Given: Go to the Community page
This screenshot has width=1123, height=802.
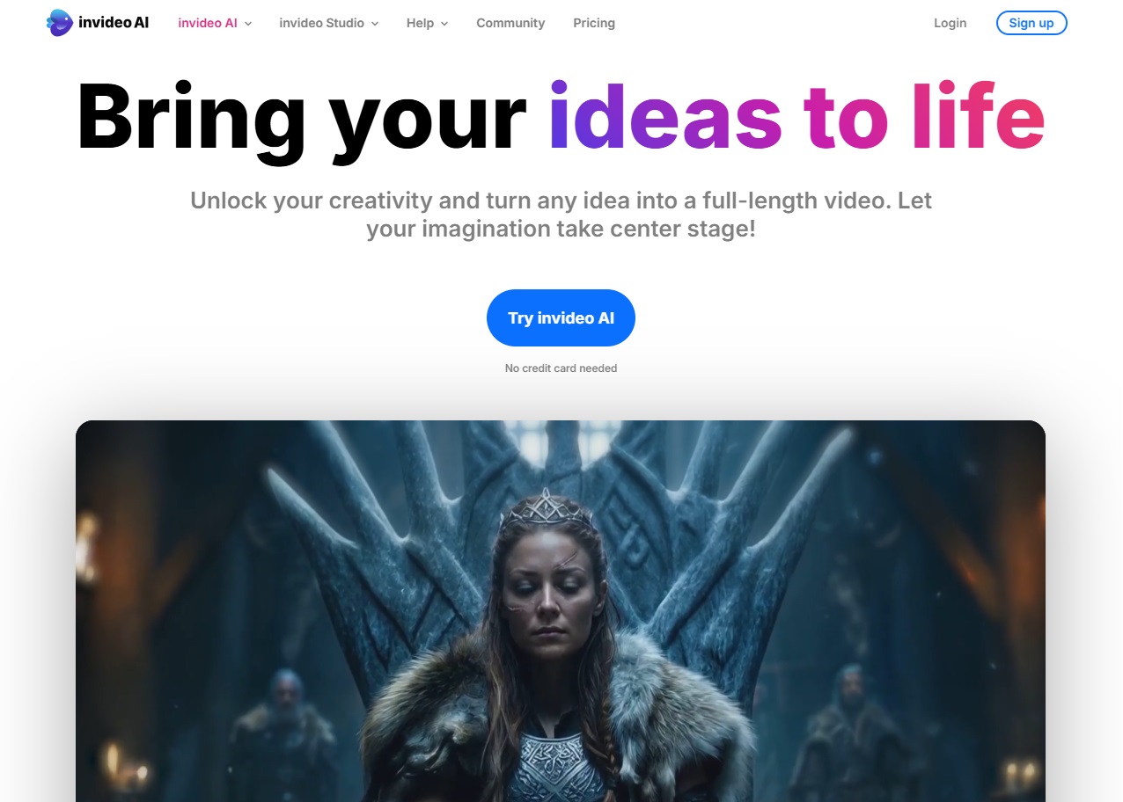Looking at the screenshot, I should click(510, 23).
